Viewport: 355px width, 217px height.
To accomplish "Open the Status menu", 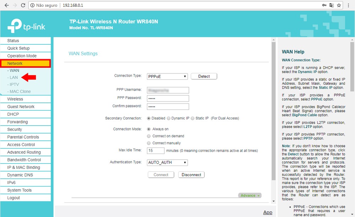I will point(26,41).
